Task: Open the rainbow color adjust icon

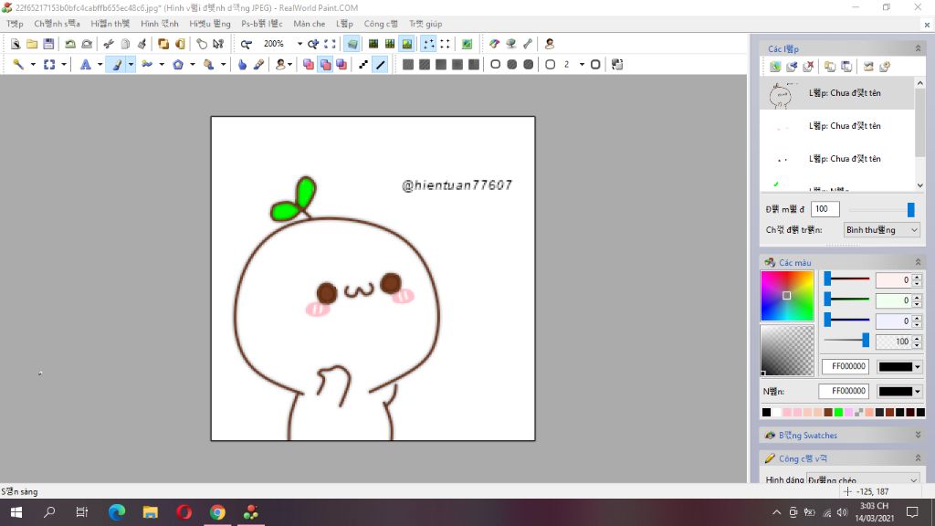Action: (494, 44)
